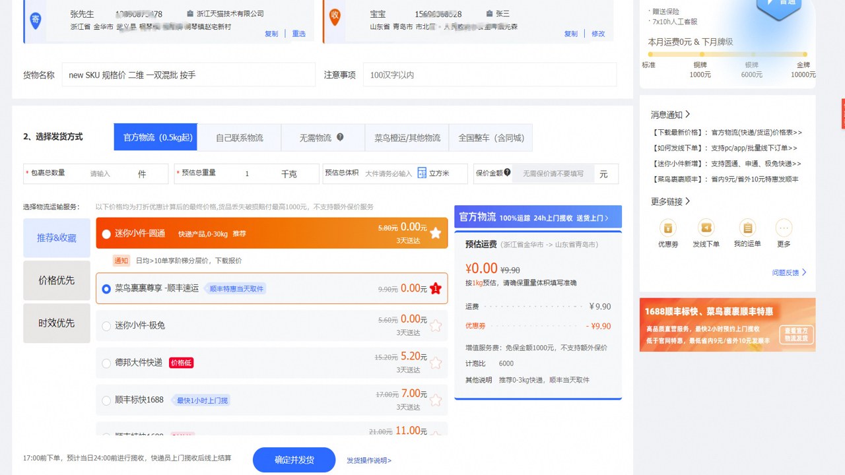Star the 顺丰标快1688 option
The width and height of the screenshot is (845, 475).
(x=435, y=400)
